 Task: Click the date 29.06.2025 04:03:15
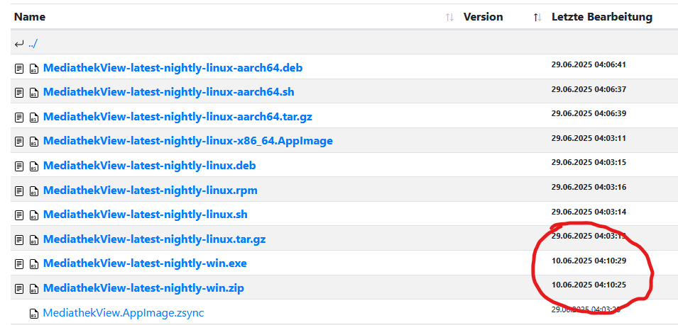point(589,163)
